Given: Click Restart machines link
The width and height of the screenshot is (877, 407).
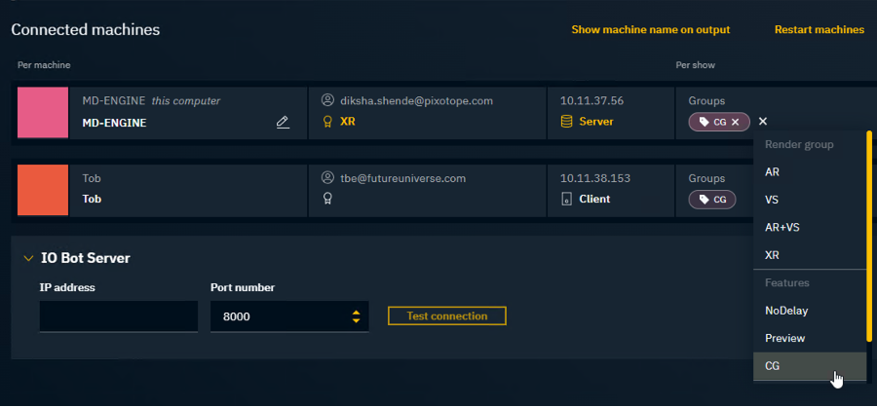Looking at the screenshot, I should pos(819,29).
